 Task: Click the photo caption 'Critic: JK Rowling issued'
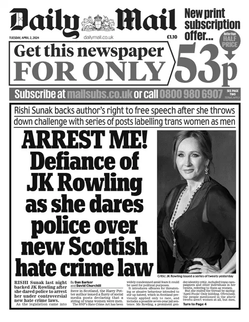click(195, 276)
